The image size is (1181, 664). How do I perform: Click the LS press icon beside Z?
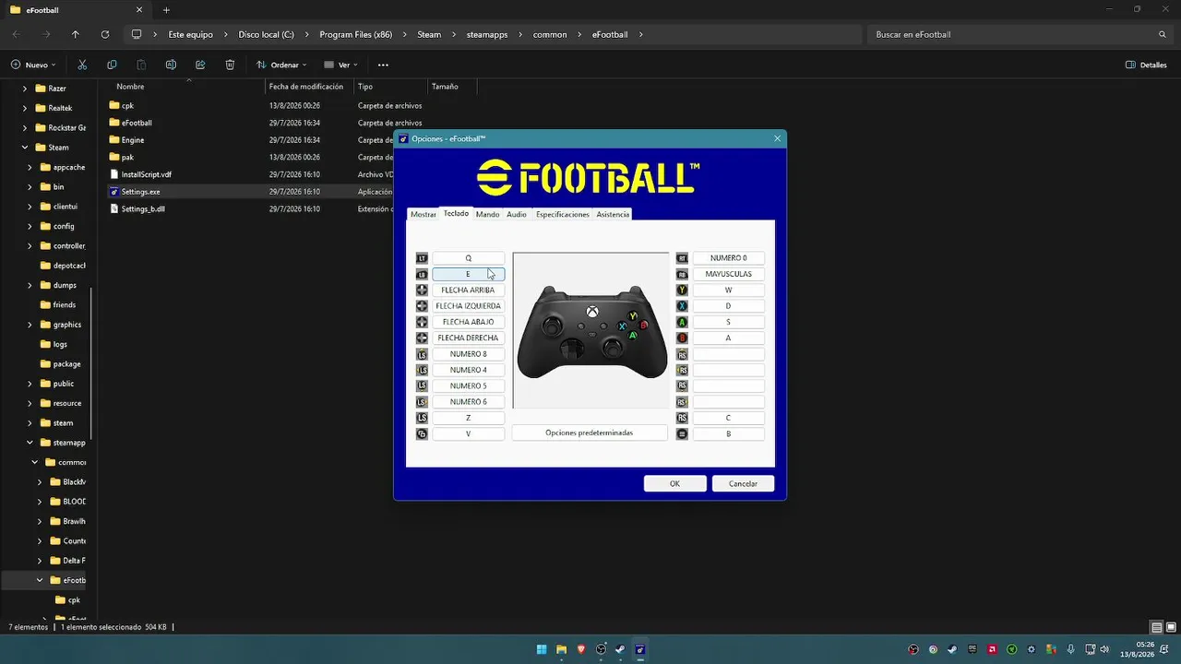[422, 418]
